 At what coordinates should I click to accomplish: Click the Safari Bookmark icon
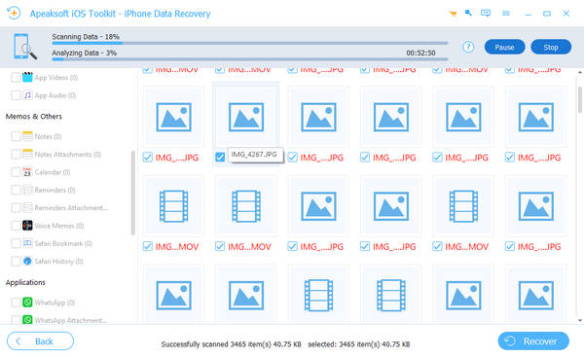coord(27,243)
